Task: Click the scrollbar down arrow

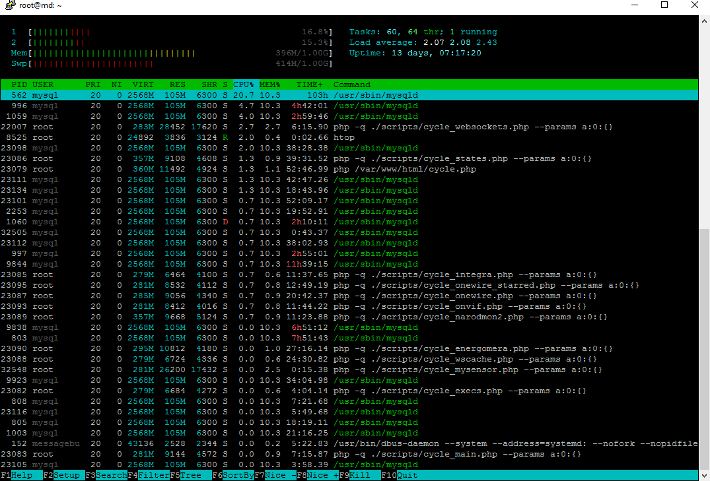Action: tap(704, 476)
